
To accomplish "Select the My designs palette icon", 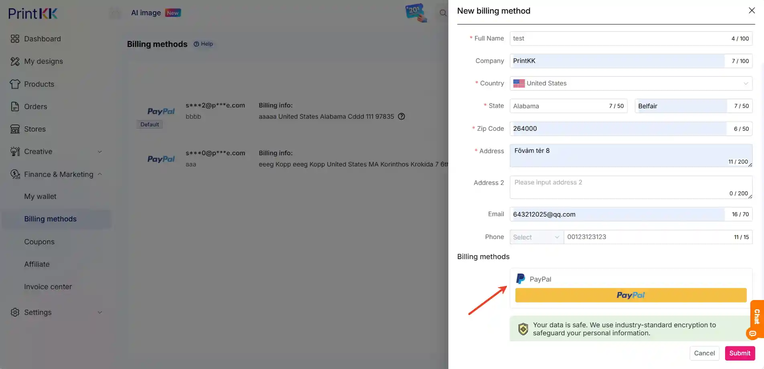I will (15, 61).
